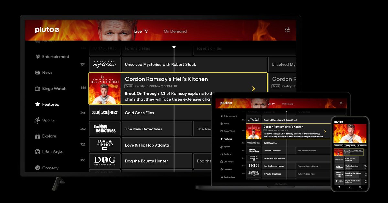Expand Hell's Kitchen details with the TV's yellow chevron
The width and height of the screenshot is (388, 203).
pos(253,89)
